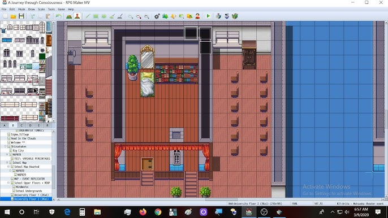This screenshot has height=218, width=388.
Task: Open Google Chrome from the taskbar
Action: [158, 212]
